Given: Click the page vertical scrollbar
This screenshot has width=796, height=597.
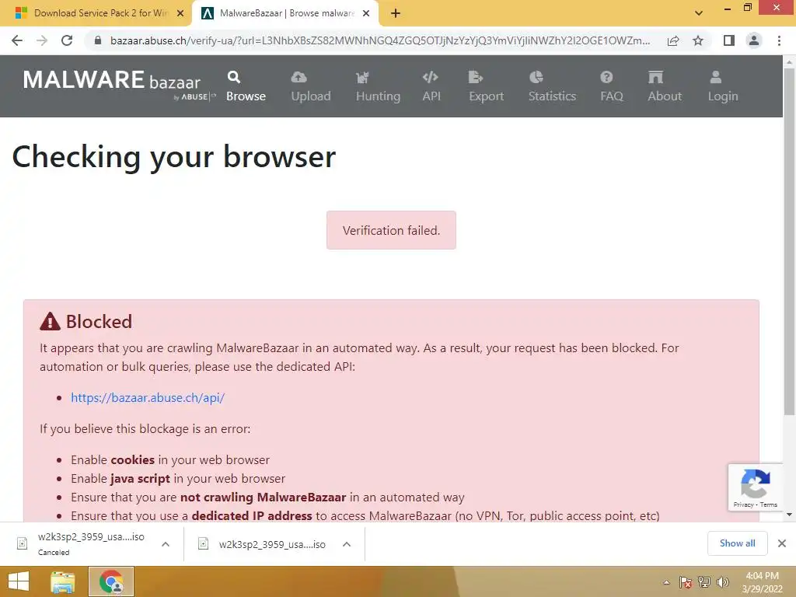Looking at the screenshot, I should 789,241.
